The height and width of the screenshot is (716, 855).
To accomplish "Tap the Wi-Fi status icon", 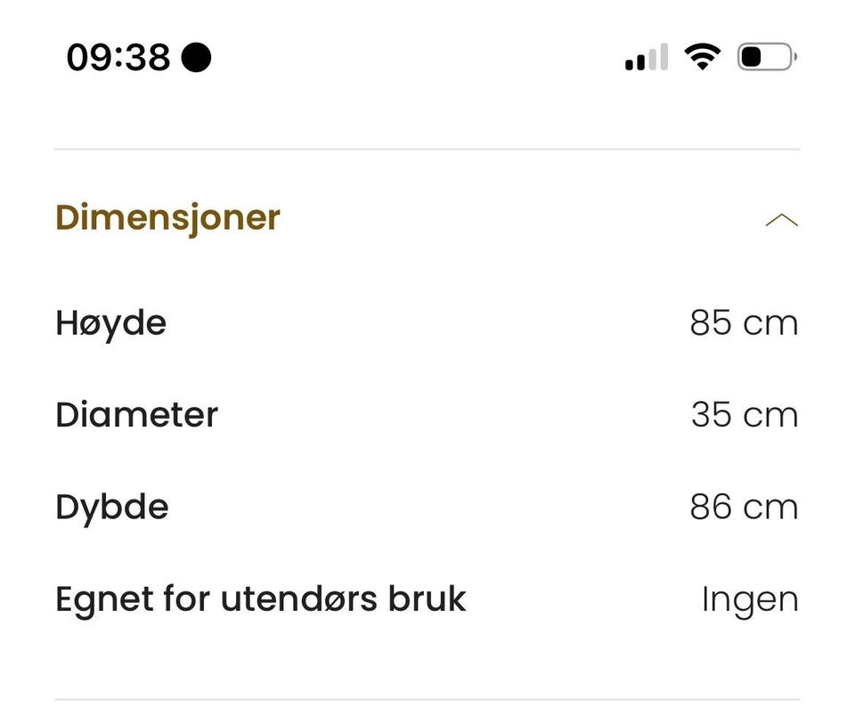I will [702, 58].
